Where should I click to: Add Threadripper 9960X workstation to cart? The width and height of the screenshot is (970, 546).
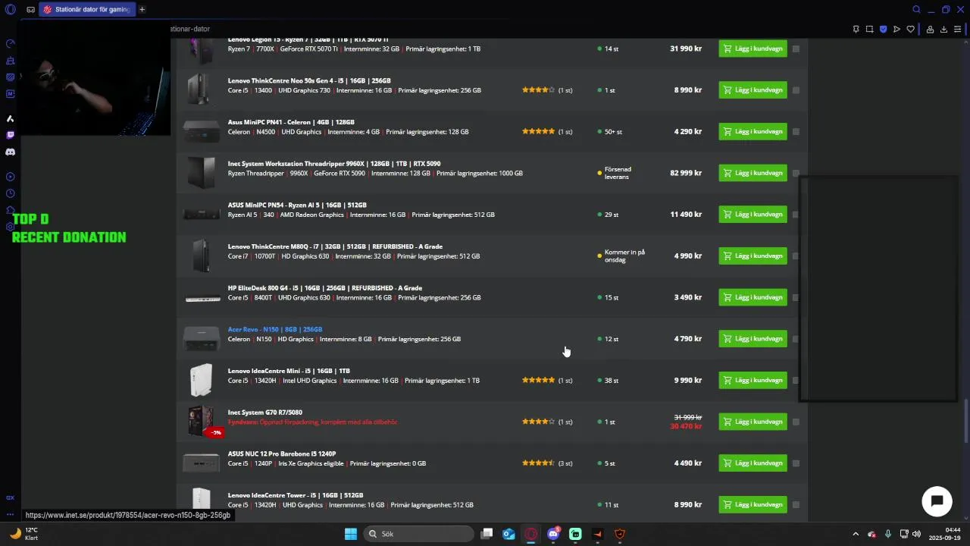(753, 173)
